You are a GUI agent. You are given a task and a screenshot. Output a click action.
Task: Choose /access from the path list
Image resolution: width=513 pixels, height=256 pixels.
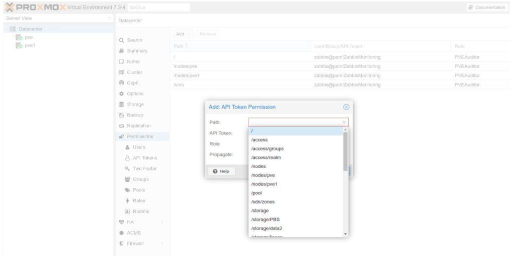(296, 140)
